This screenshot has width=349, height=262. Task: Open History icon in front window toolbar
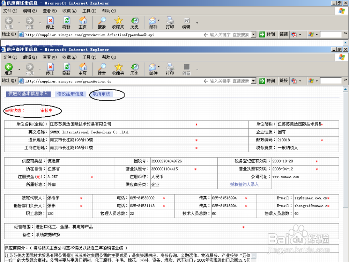[x=135, y=67]
